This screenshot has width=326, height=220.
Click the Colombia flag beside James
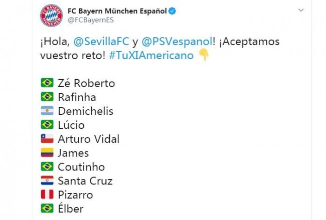(x=47, y=152)
